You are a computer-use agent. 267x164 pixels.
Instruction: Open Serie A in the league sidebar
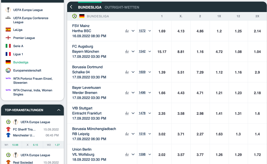[x=18, y=46]
